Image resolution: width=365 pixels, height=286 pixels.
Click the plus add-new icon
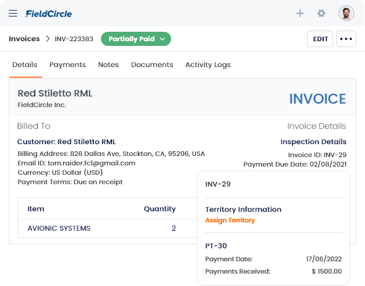click(x=300, y=14)
